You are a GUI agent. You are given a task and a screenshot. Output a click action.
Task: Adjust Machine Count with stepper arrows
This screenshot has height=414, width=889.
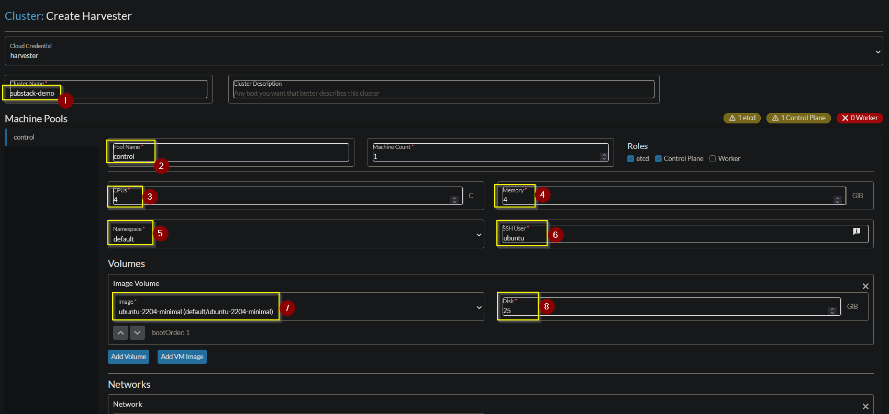[604, 157]
